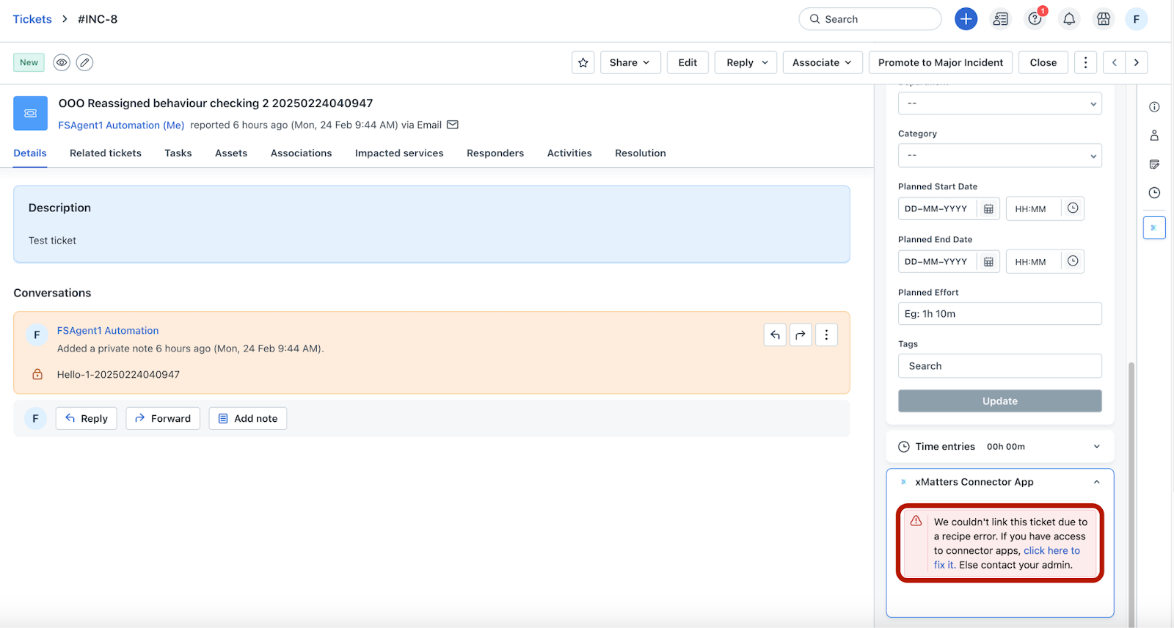Open notes icon in right sidebar
The width and height of the screenshot is (1174, 628).
pos(1154,164)
